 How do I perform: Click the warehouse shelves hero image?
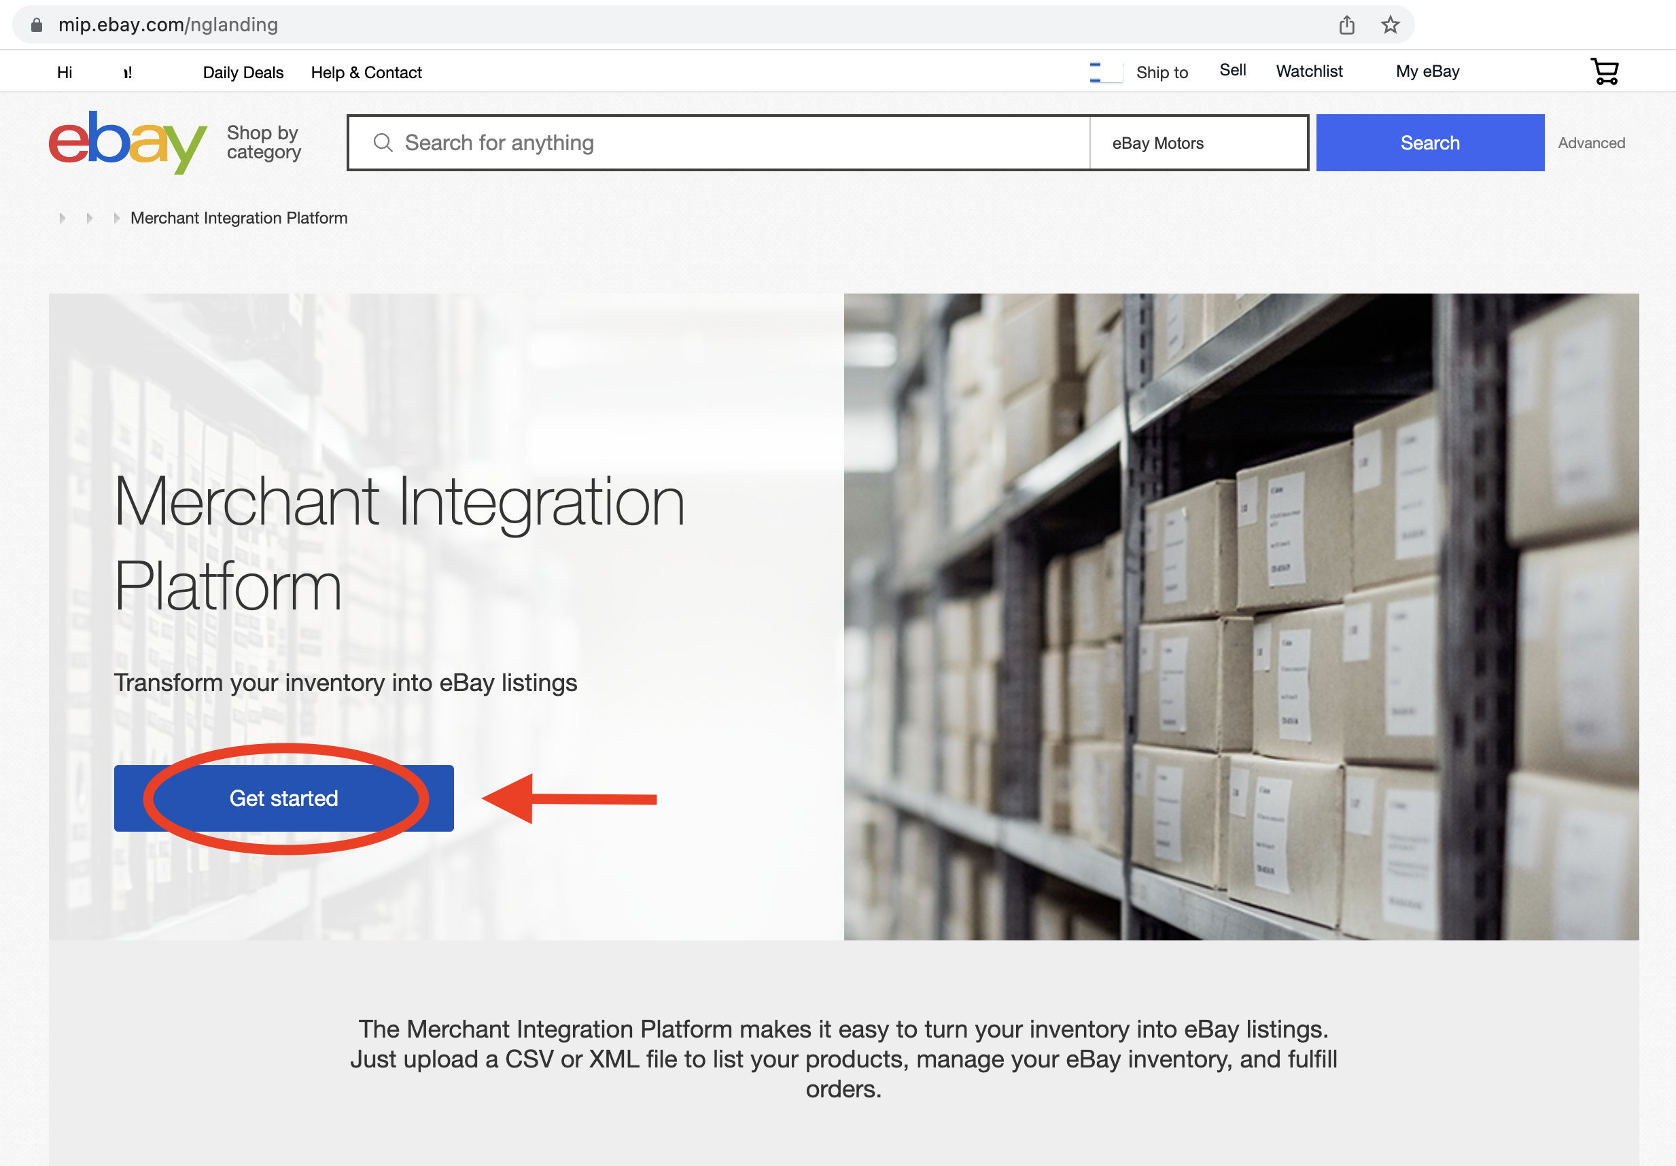click(x=1241, y=616)
